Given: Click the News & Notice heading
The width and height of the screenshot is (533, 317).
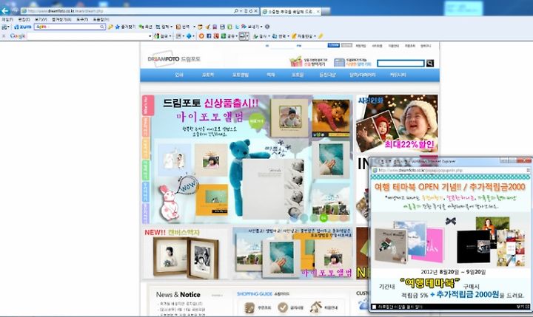Looking at the screenshot, I should tap(178, 295).
